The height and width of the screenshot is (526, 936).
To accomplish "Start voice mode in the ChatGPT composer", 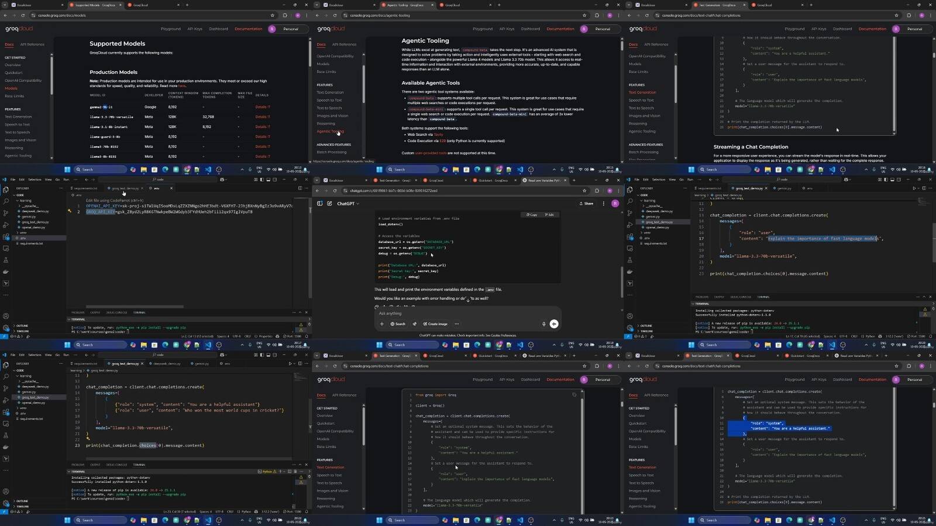I will (x=554, y=324).
